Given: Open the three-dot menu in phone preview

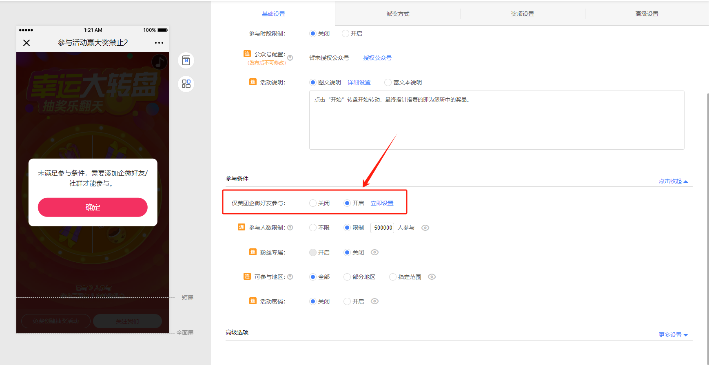Looking at the screenshot, I should [x=159, y=43].
